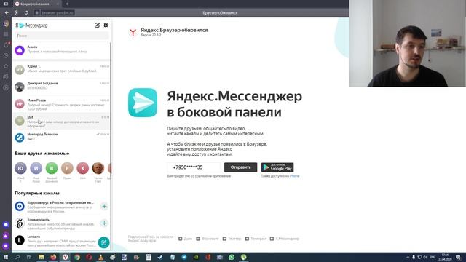Open a new browser tab with plus
Image resolution: width=466 pixels, height=262 pixels.
[67, 4]
